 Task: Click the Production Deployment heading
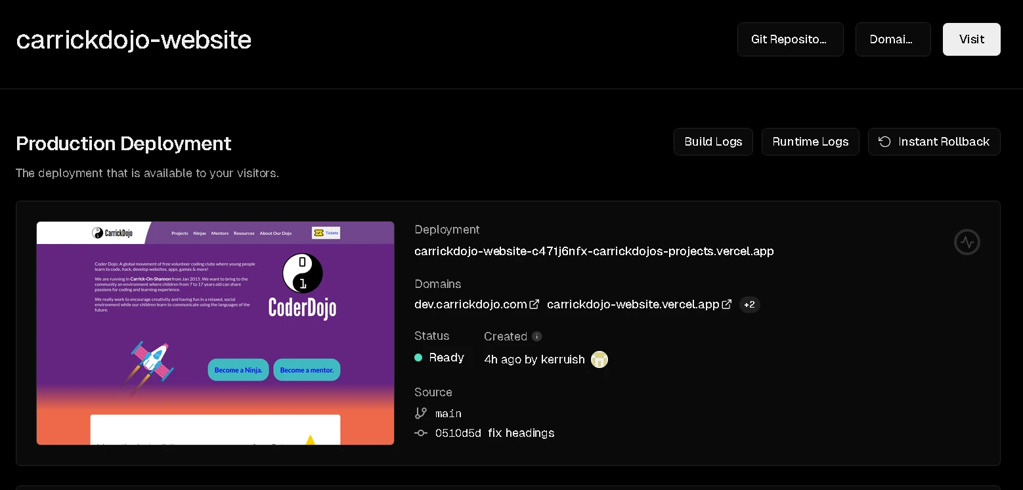coord(123,144)
